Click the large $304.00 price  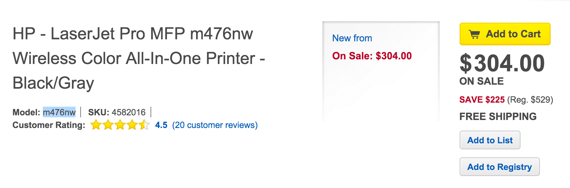502,63
